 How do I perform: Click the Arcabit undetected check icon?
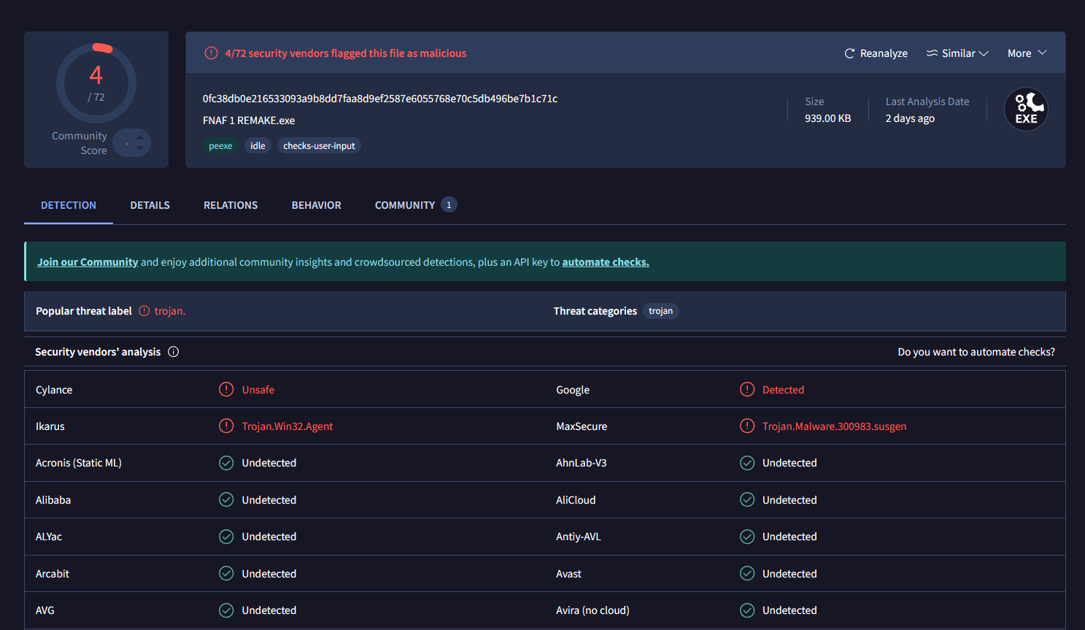click(226, 573)
